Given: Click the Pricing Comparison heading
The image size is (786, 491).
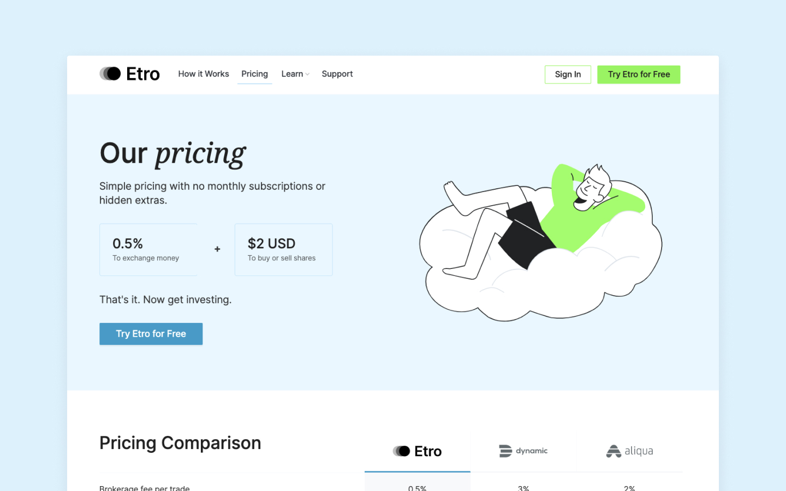Looking at the screenshot, I should point(180,443).
